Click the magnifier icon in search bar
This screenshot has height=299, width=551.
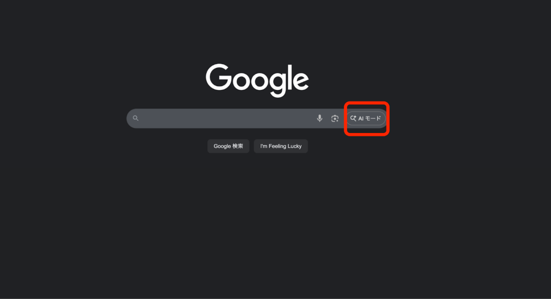click(136, 118)
